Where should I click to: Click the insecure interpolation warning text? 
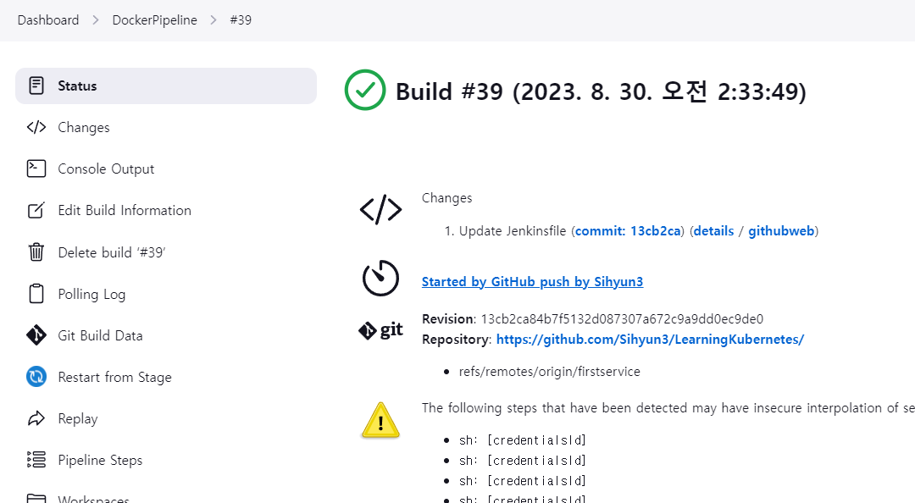[668, 408]
